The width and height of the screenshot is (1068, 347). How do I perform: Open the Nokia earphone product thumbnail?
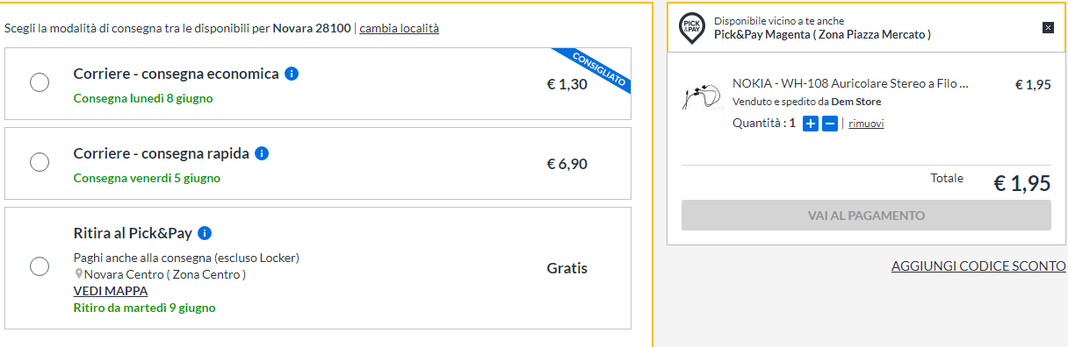702,95
